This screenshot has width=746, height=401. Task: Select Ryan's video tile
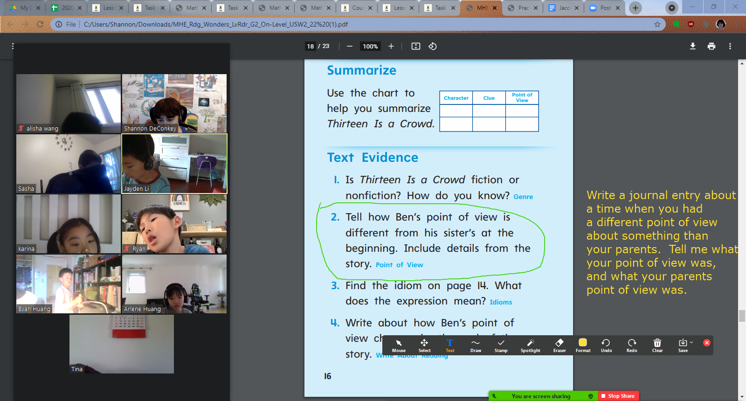click(x=174, y=224)
